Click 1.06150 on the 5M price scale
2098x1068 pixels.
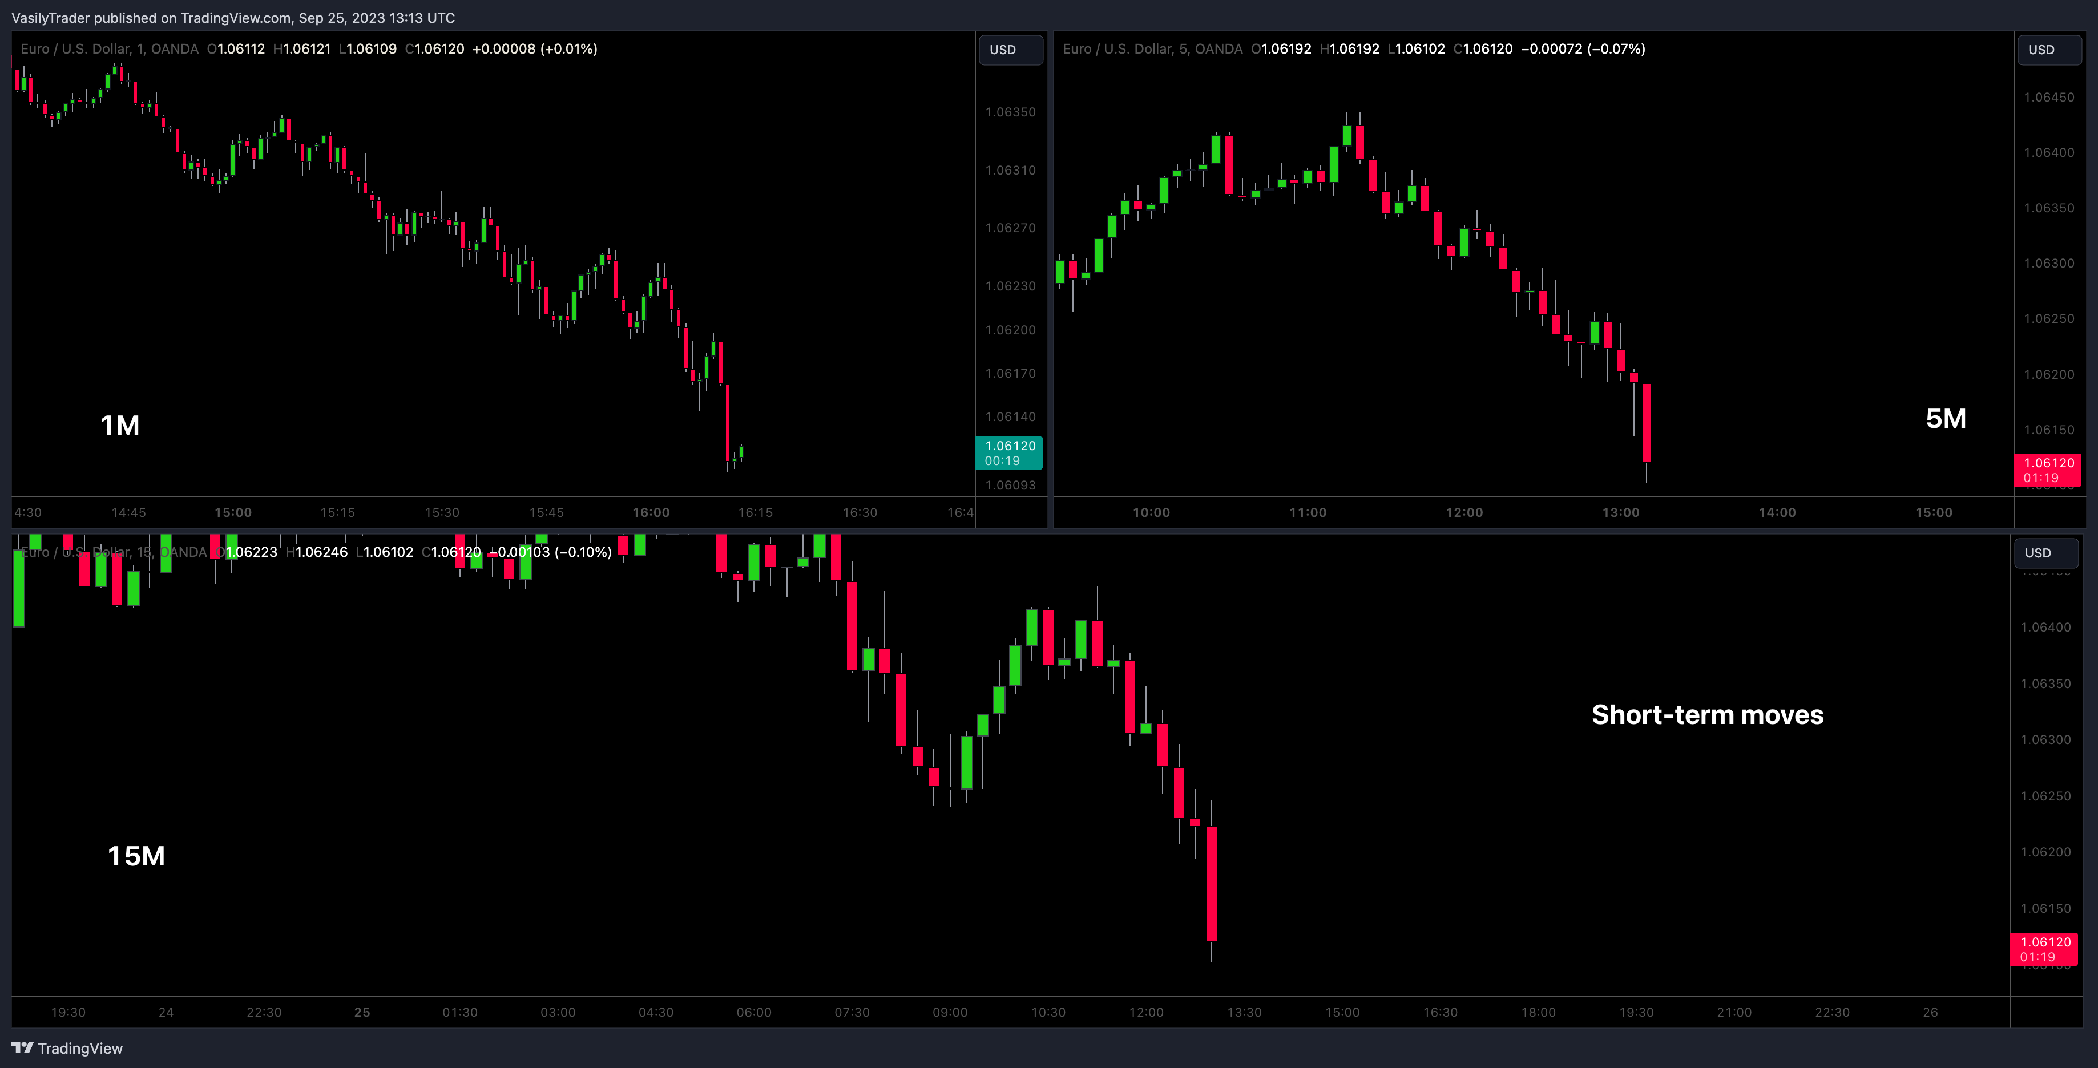click(x=2048, y=430)
